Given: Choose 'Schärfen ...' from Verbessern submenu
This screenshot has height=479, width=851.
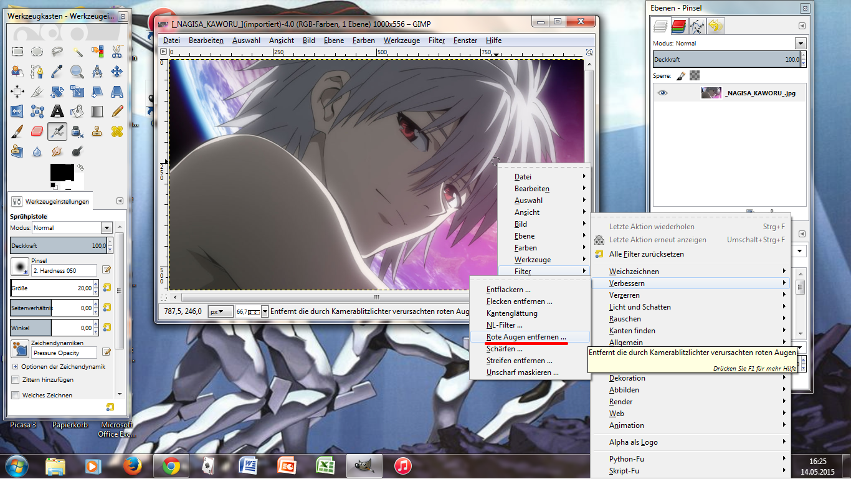Looking at the screenshot, I should (x=529, y=349).
